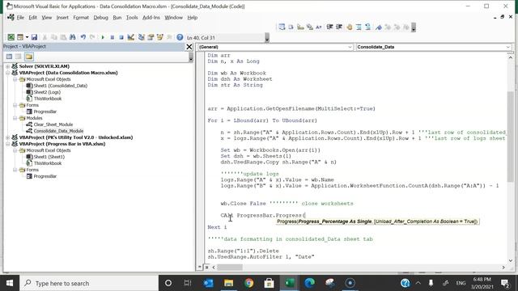Click the Parameter Info icon in Edit toolbar
518x291 pixels.
[309, 27]
